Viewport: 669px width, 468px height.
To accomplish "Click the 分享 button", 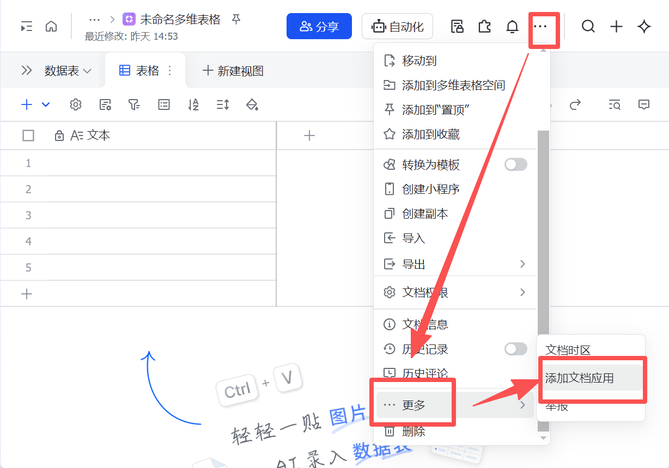I will click(319, 26).
